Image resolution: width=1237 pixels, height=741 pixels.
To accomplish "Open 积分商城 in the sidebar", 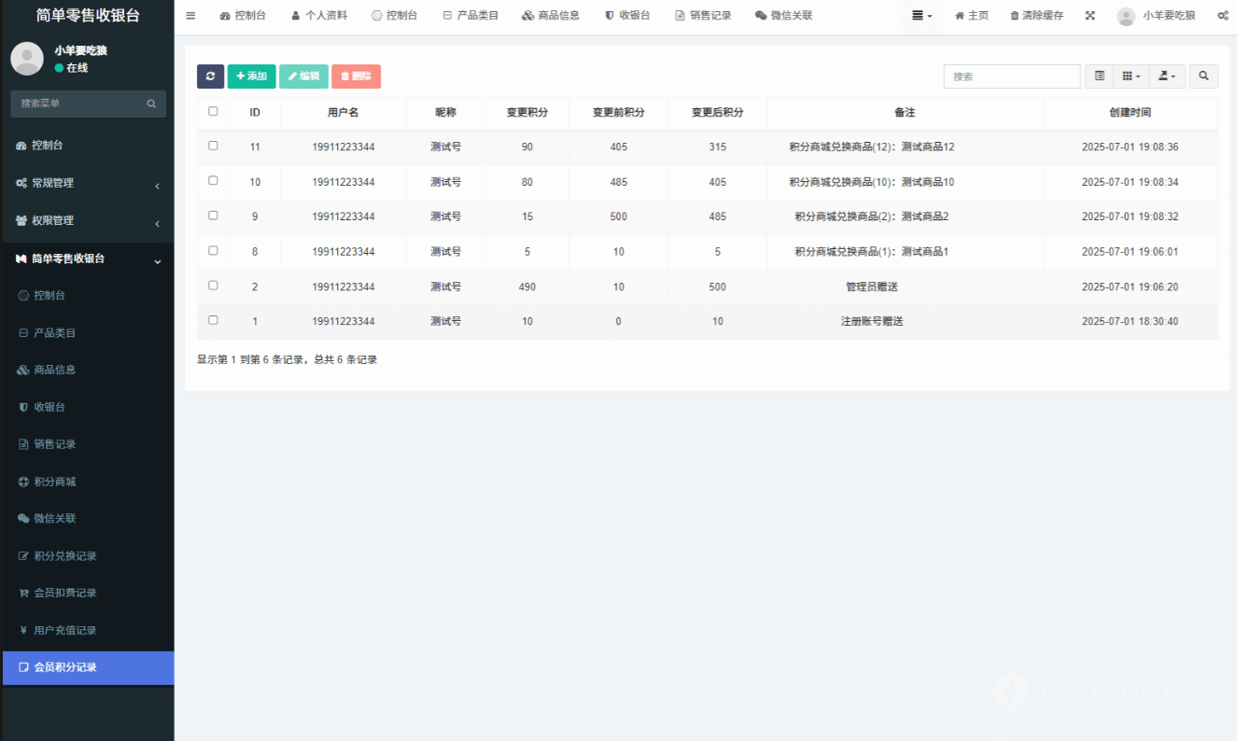I will pos(54,482).
